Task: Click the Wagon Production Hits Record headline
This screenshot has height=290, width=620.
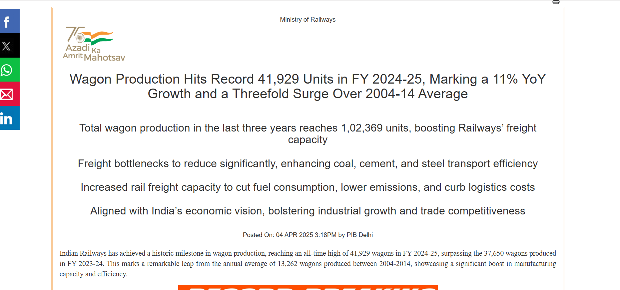Action: (308, 86)
